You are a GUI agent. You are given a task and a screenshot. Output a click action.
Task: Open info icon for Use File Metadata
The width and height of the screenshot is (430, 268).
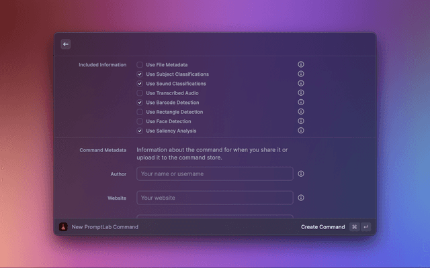click(x=301, y=65)
